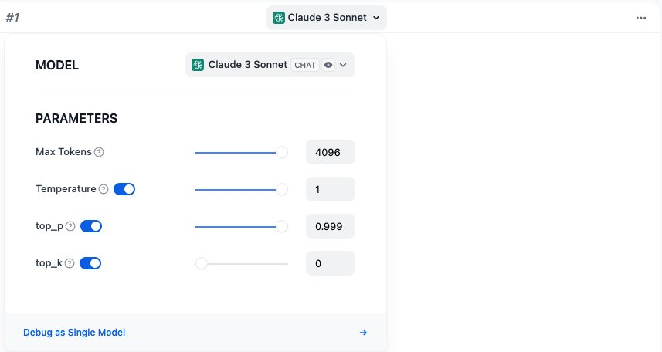Adjust the Max Tokens slider handle
This screenshot has height=352, width=662.
[x=282, y=152]
